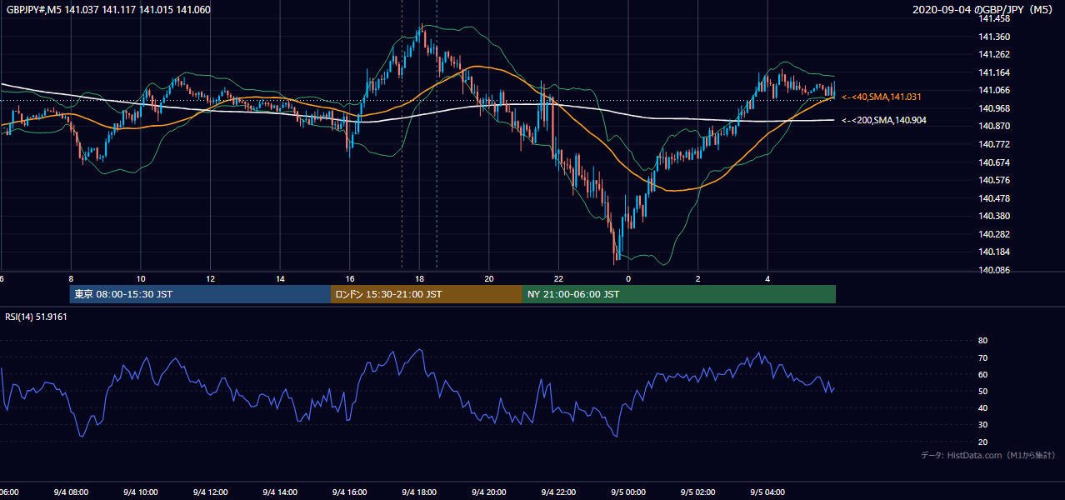The height and width of the screenshot is (500, 1065).
Task: Click price axis value 140.968
Action: click(x=995, y=108)
